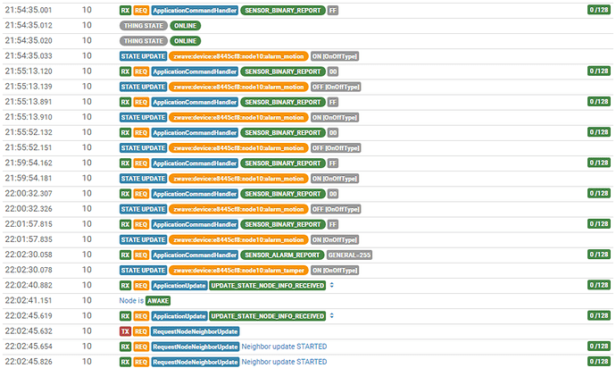616x368 pixels.
Task: Click the 0/128 counter on the 22:02:30.058 row
Action: point(599,255)
